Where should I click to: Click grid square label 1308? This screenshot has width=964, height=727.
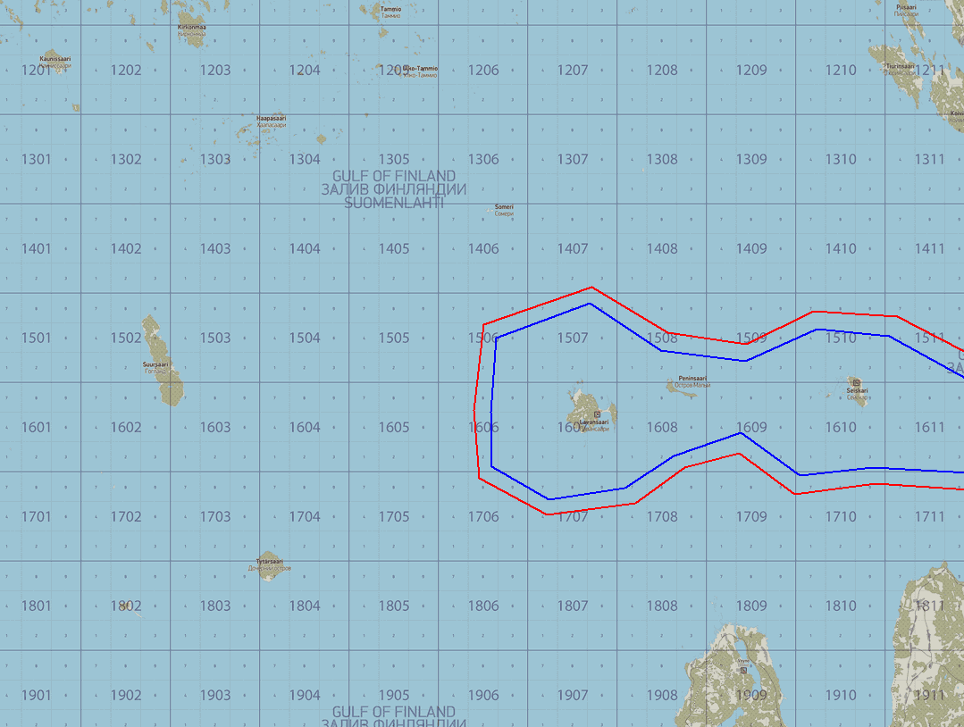click(x=662, y=160)
